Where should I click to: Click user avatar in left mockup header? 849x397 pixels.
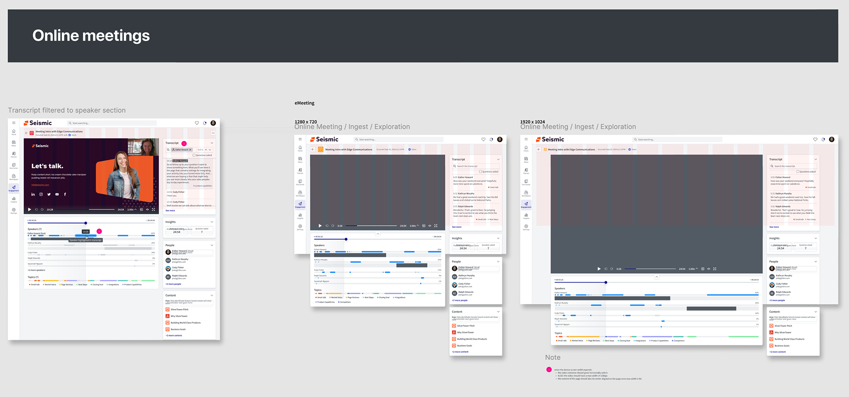[x=213, y=123]
